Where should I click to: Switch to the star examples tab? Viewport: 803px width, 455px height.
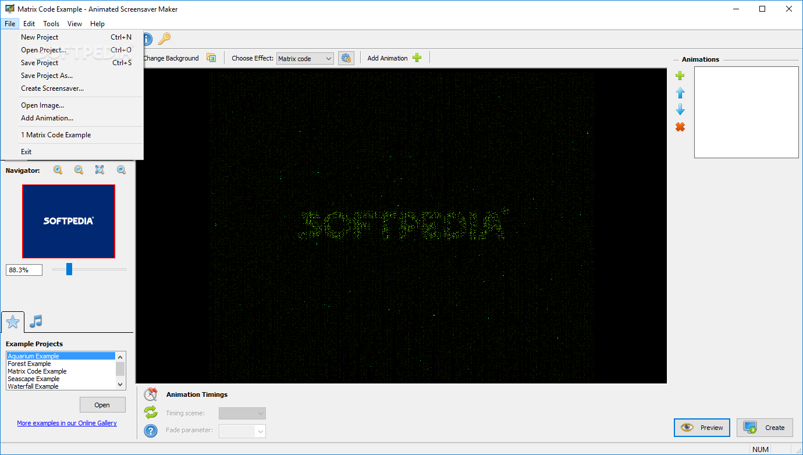pos(12,321)
